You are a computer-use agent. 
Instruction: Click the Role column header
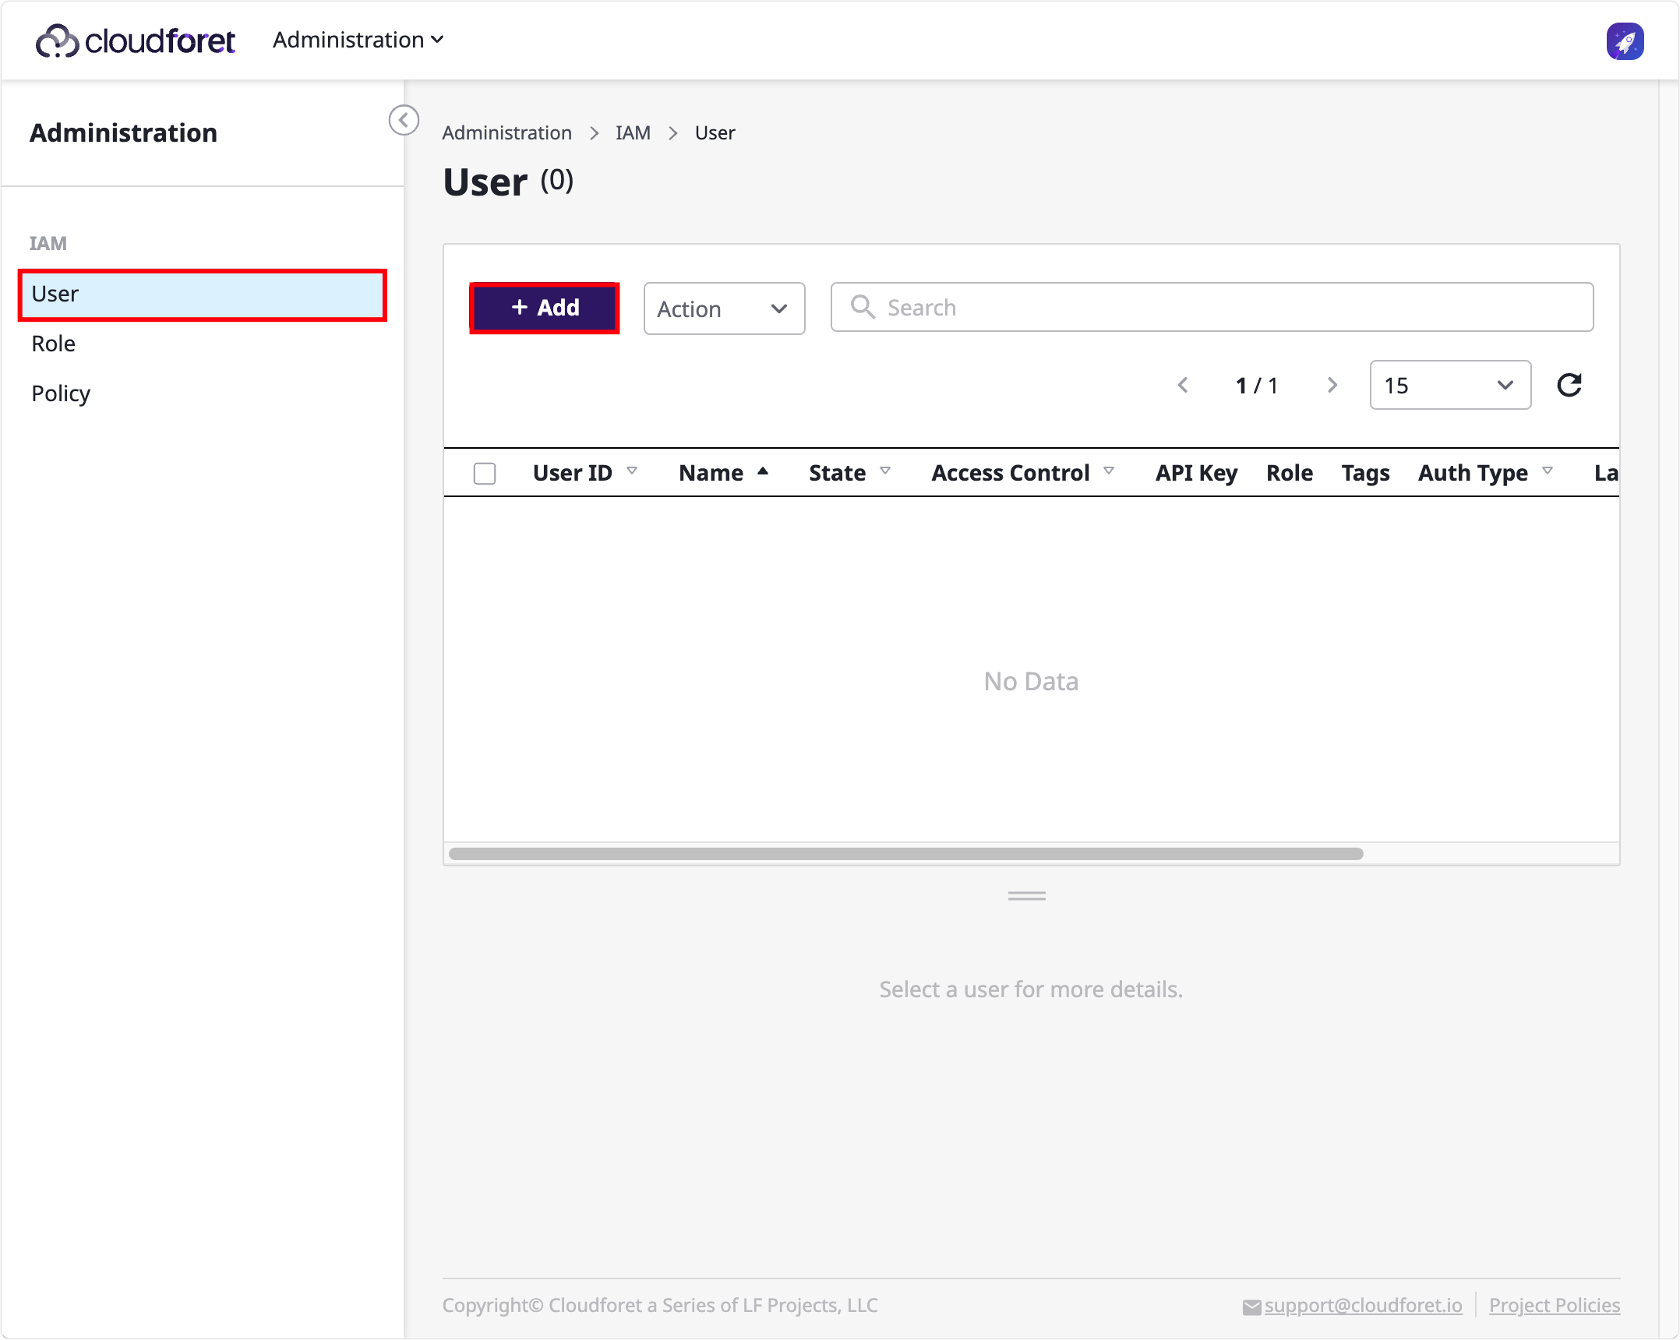pos(1290,473)
